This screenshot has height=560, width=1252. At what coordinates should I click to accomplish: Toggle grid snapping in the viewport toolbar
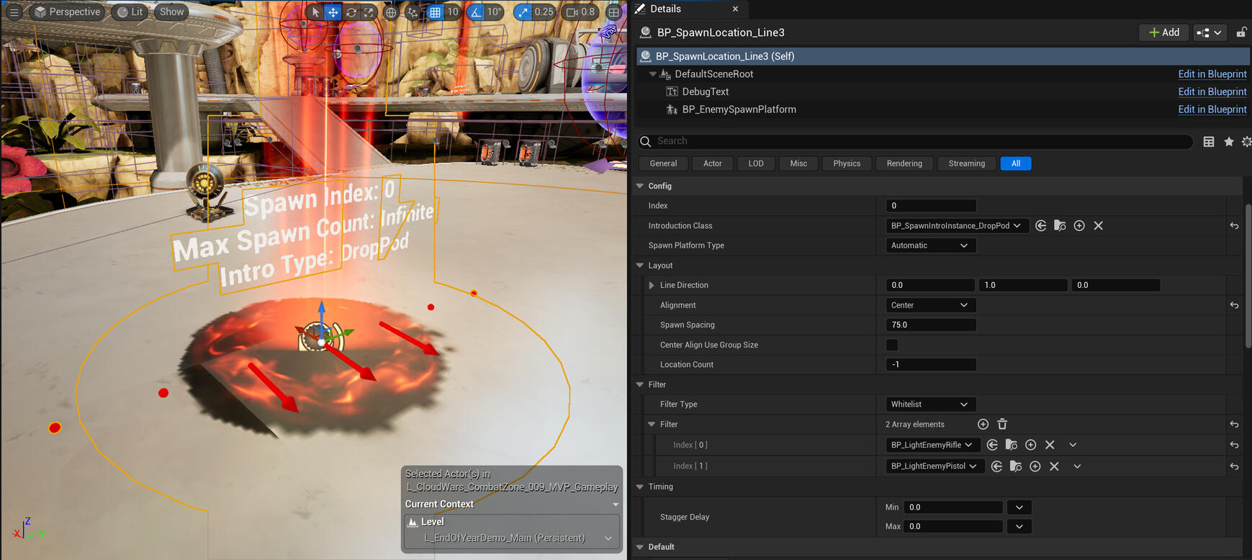click(x=435, y=12)
